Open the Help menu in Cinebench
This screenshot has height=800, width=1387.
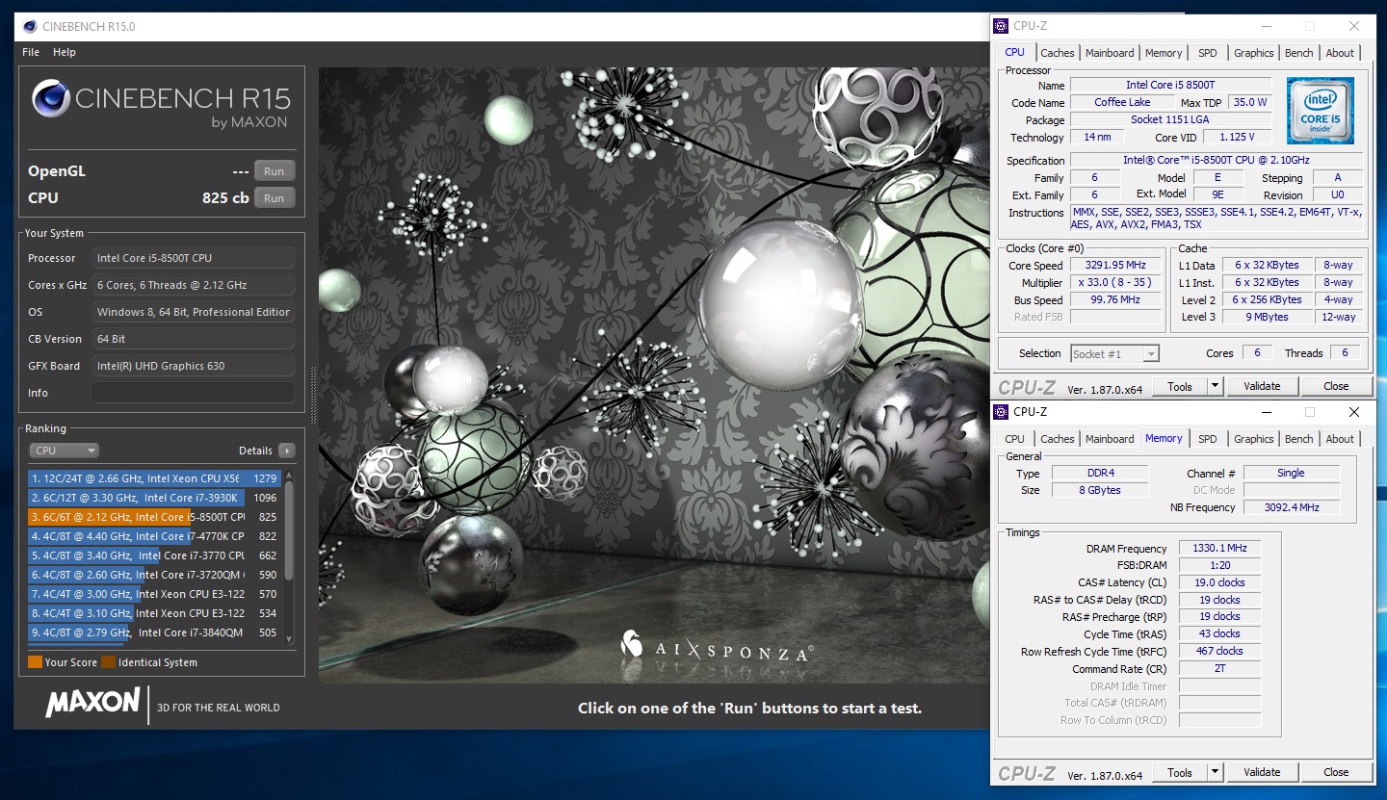[65, 52]
